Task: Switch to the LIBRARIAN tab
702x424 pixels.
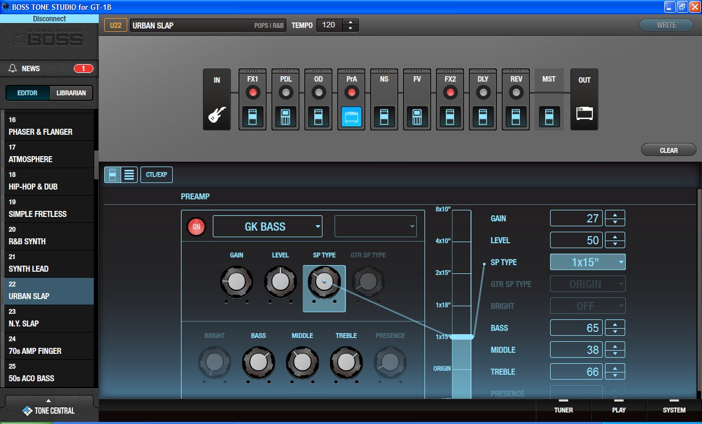Action: tap(71, 93)
